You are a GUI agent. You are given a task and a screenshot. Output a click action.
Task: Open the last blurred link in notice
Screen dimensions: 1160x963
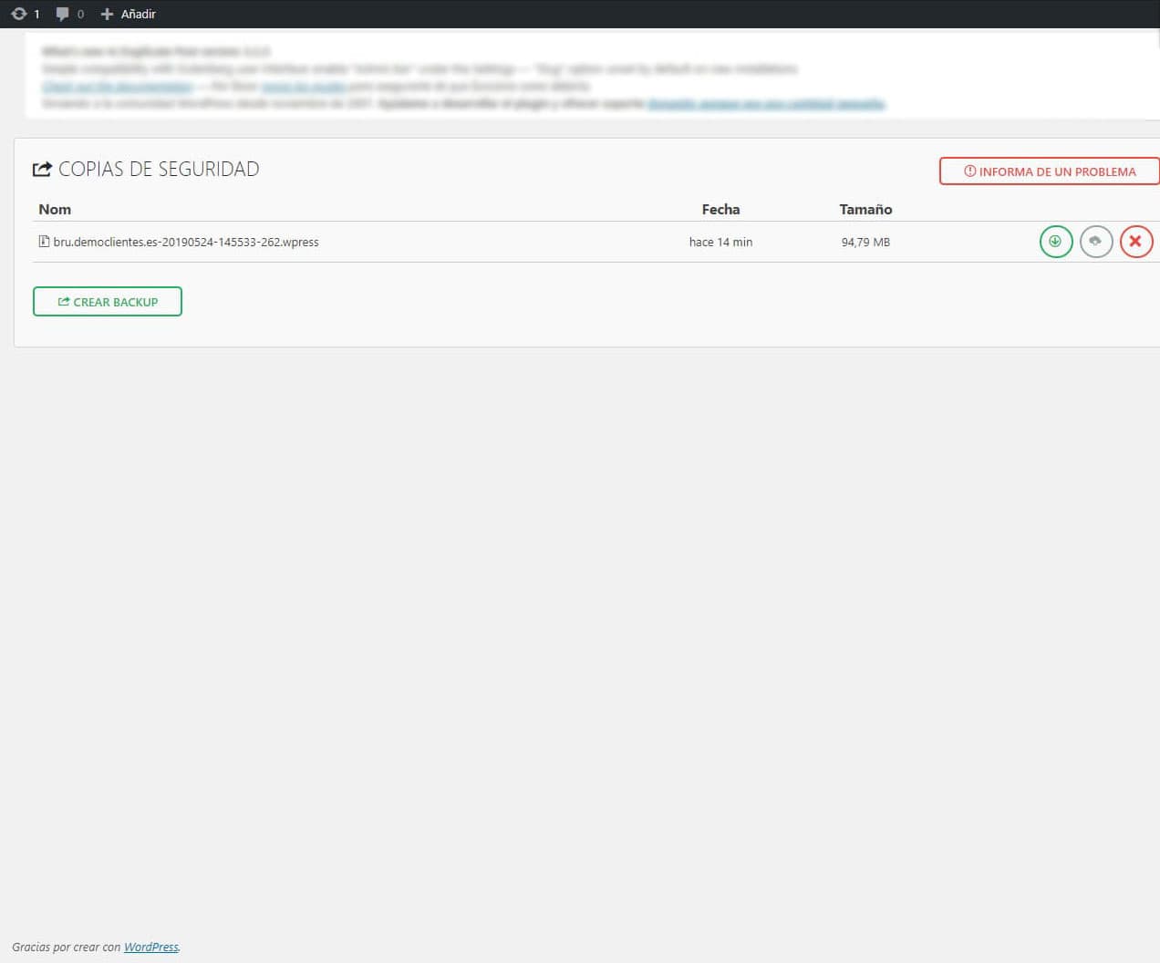pos(766,104)
